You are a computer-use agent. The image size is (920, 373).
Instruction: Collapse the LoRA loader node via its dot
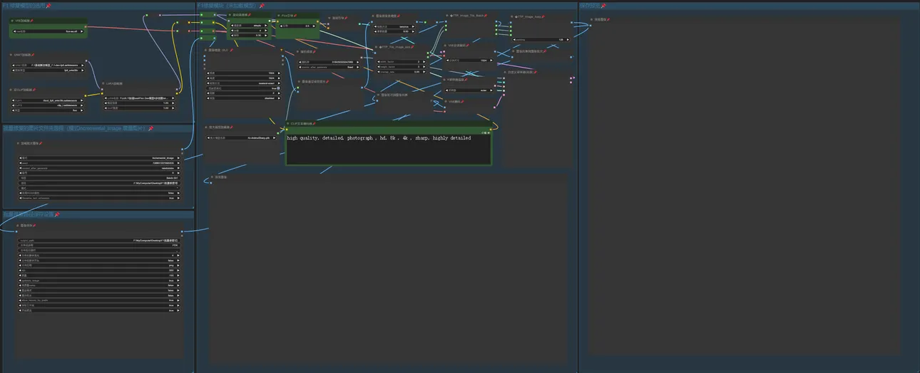pyautogui.click(x=103, y=83)
